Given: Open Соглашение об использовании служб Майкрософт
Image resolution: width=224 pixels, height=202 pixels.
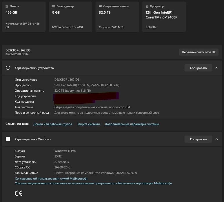Looking at the screenshot, I should (x=51, y=179).
